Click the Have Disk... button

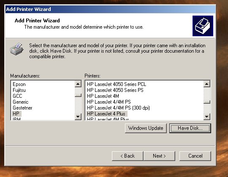[190, 128]
